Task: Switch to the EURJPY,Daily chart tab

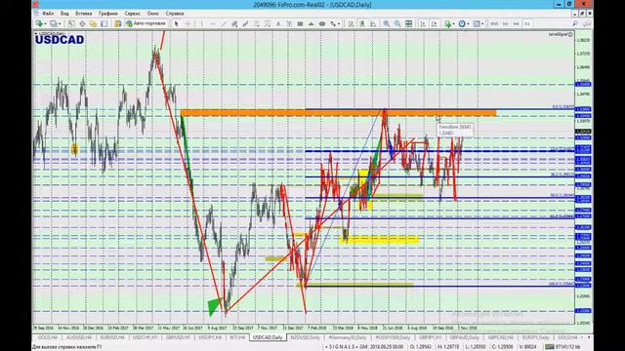Action: pyautogui.click(x=536, y=337)
